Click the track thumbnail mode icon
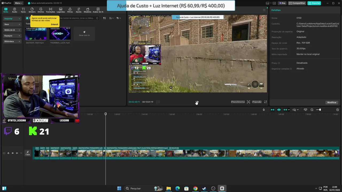The image size is (342, 192). [4, 153]
